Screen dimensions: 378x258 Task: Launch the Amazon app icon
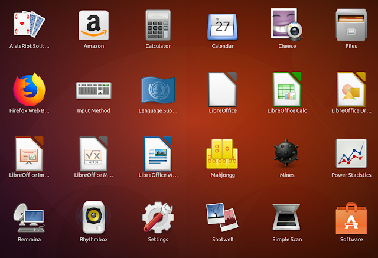[x=93, y=25]
